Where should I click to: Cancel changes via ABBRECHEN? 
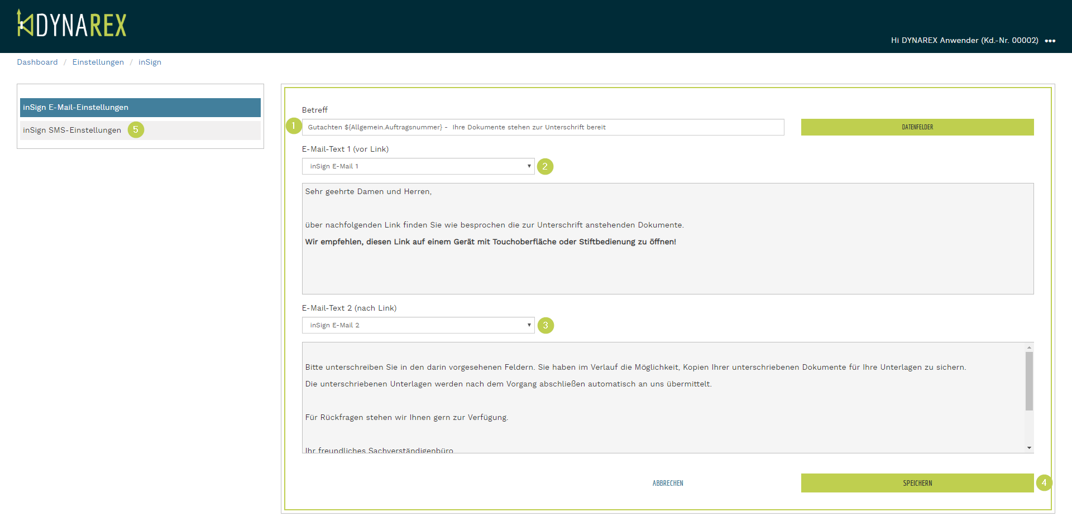(668, 483)
